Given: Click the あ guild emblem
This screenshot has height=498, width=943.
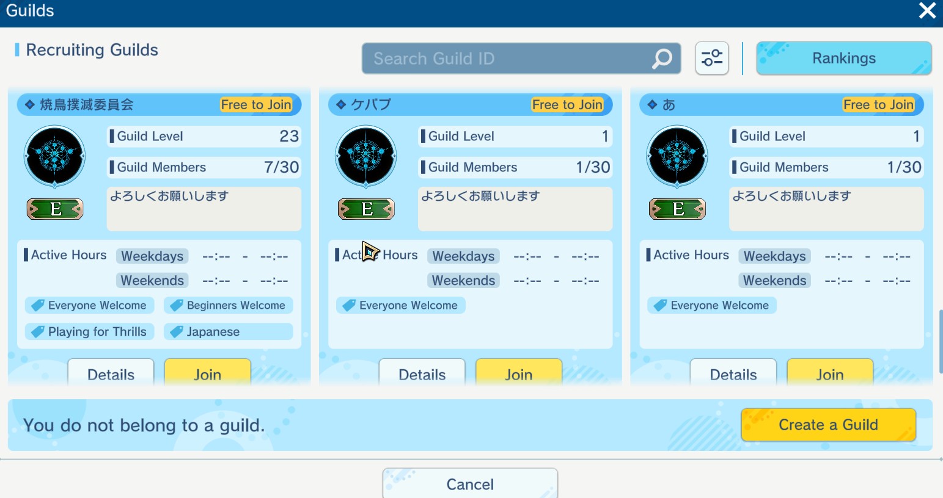Looking at the screenshot, I should tap(677, 157).
